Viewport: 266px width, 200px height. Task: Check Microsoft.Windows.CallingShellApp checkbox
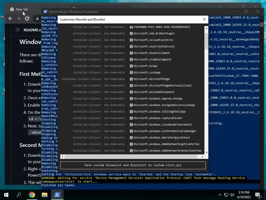(131, 111)
